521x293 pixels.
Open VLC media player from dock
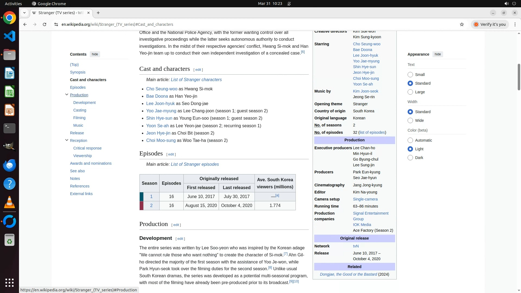coord(9,202)
